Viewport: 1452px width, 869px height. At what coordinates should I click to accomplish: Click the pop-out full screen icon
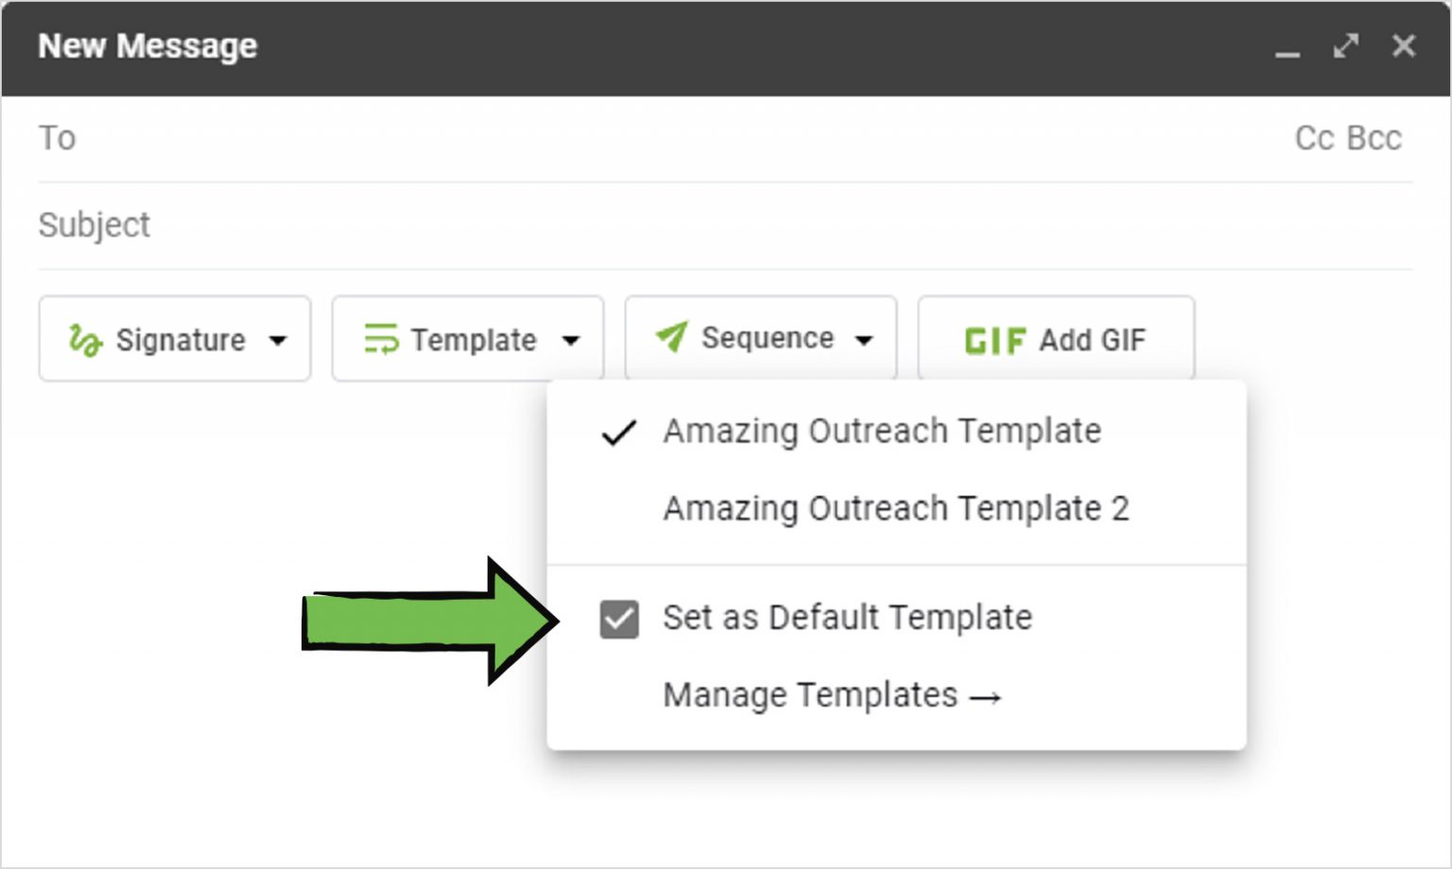coord(1346,45)
